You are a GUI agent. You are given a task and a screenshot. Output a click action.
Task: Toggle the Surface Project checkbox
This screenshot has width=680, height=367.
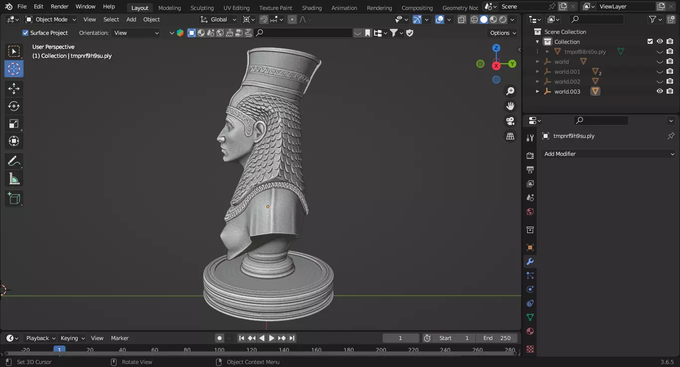[25, 33]
